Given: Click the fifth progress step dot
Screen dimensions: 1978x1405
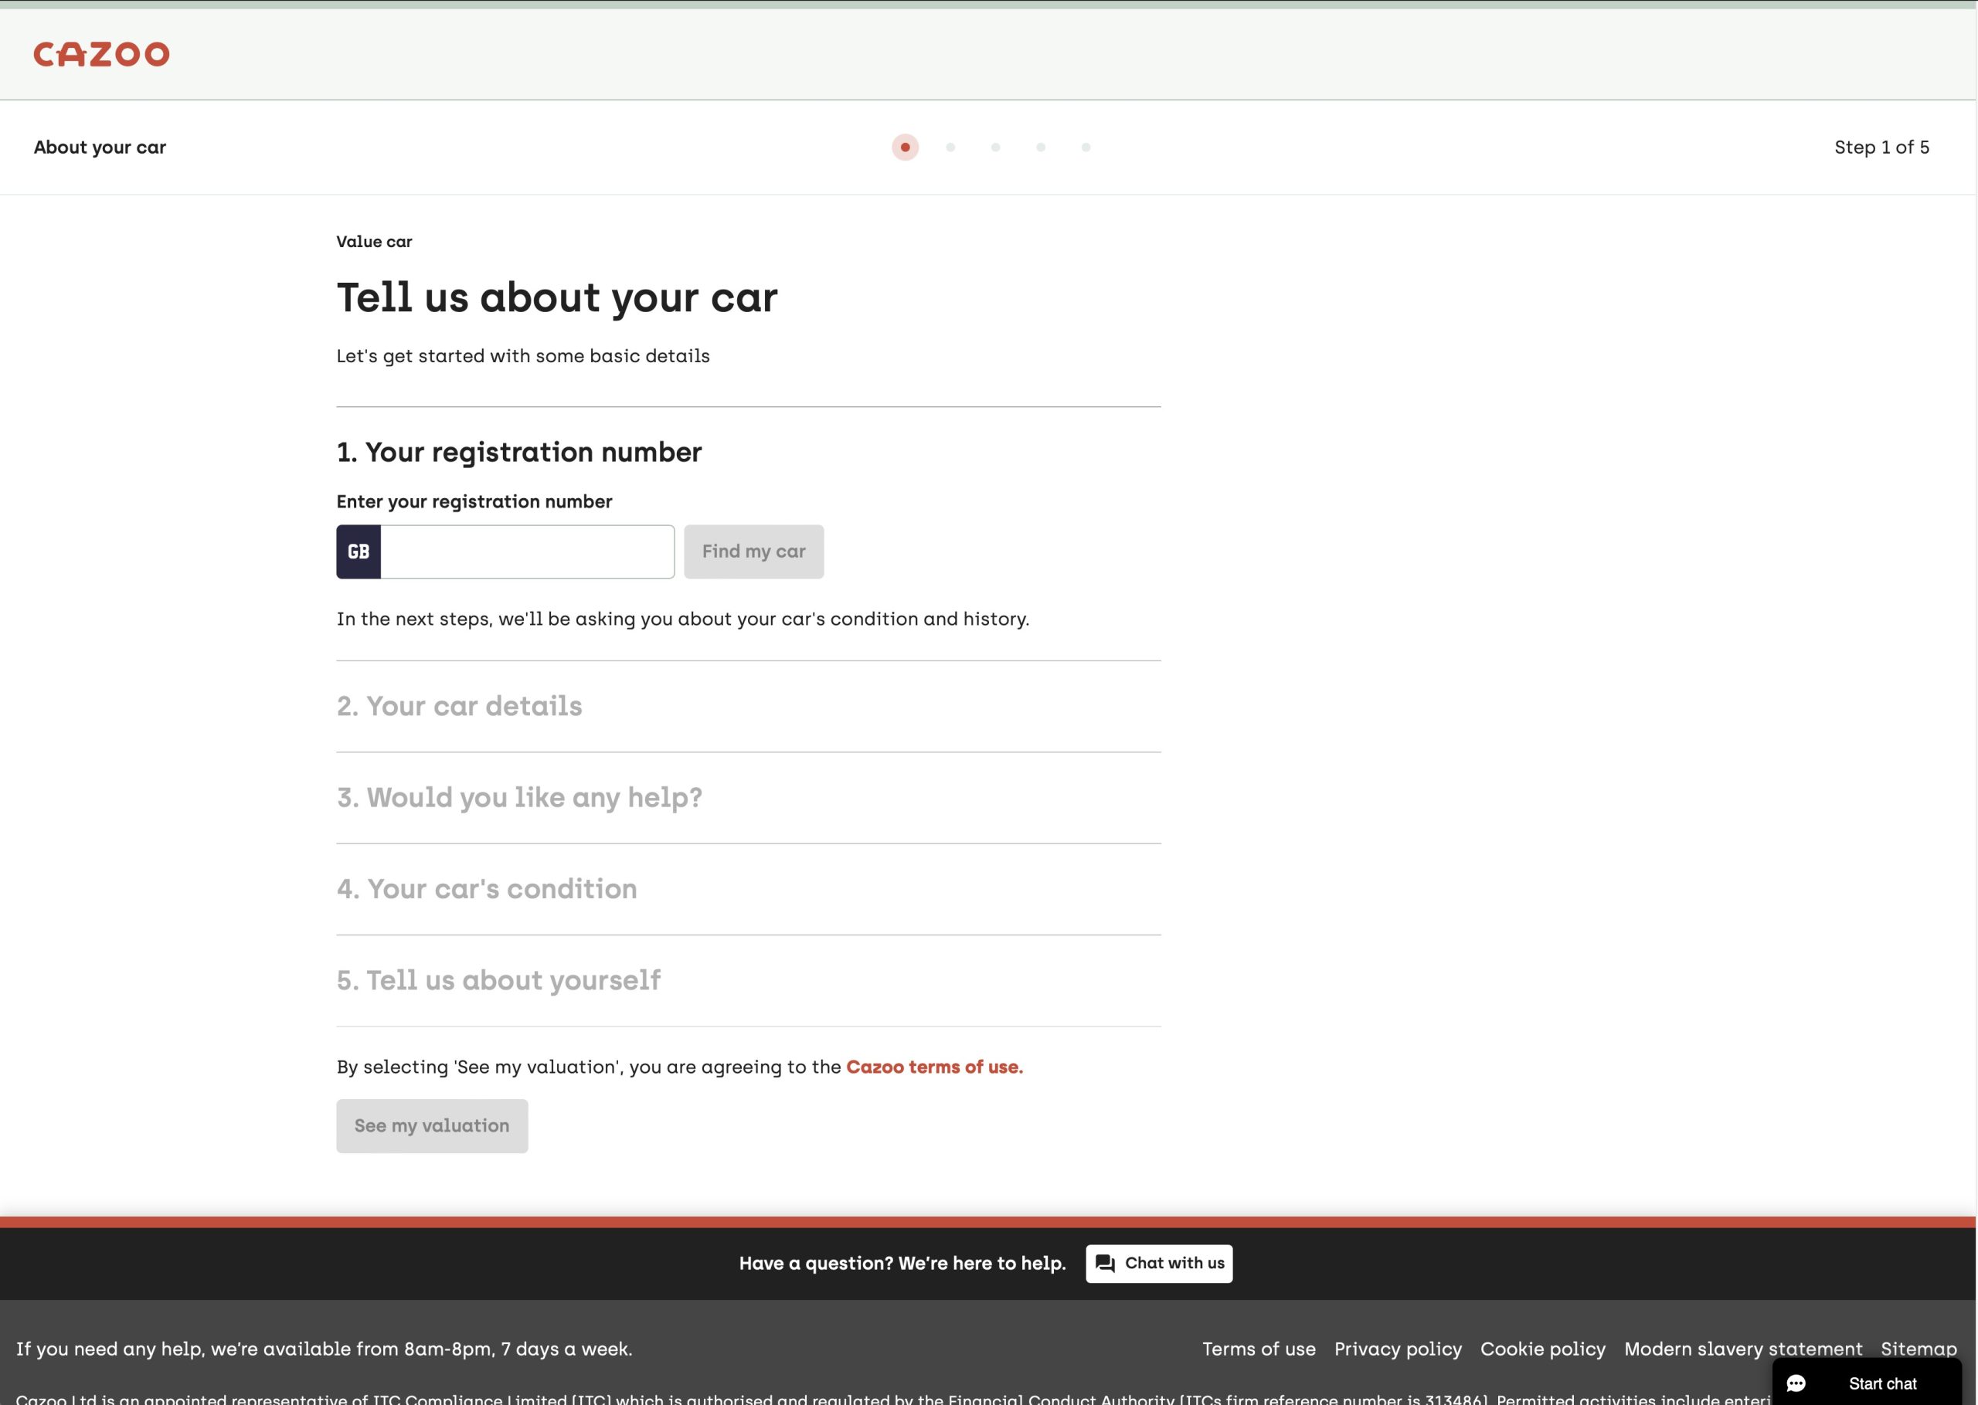Looking at the screenshot, I should click(1085, 147).
